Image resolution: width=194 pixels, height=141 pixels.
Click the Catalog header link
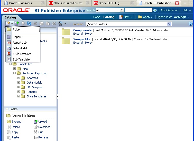(109, 17)
